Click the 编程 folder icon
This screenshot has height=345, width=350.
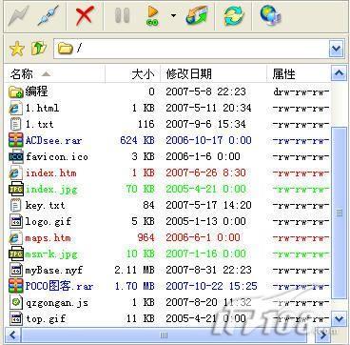click(x=15, y=92)
